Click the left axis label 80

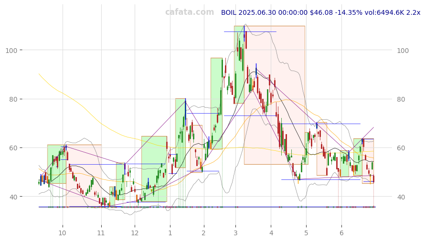pos(13,99)
